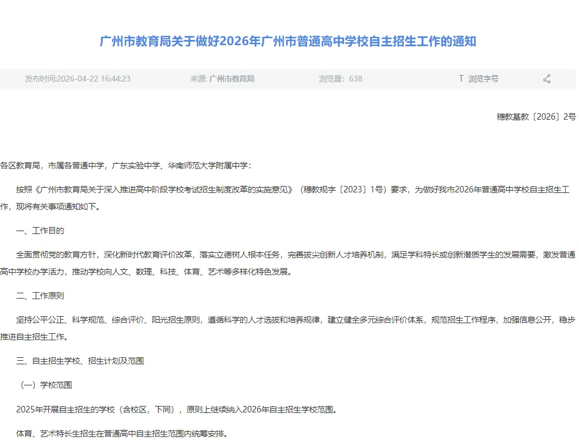The image size is (579, 447).
Task: Select the font size adjustment icon
Action: coord(462,78)
